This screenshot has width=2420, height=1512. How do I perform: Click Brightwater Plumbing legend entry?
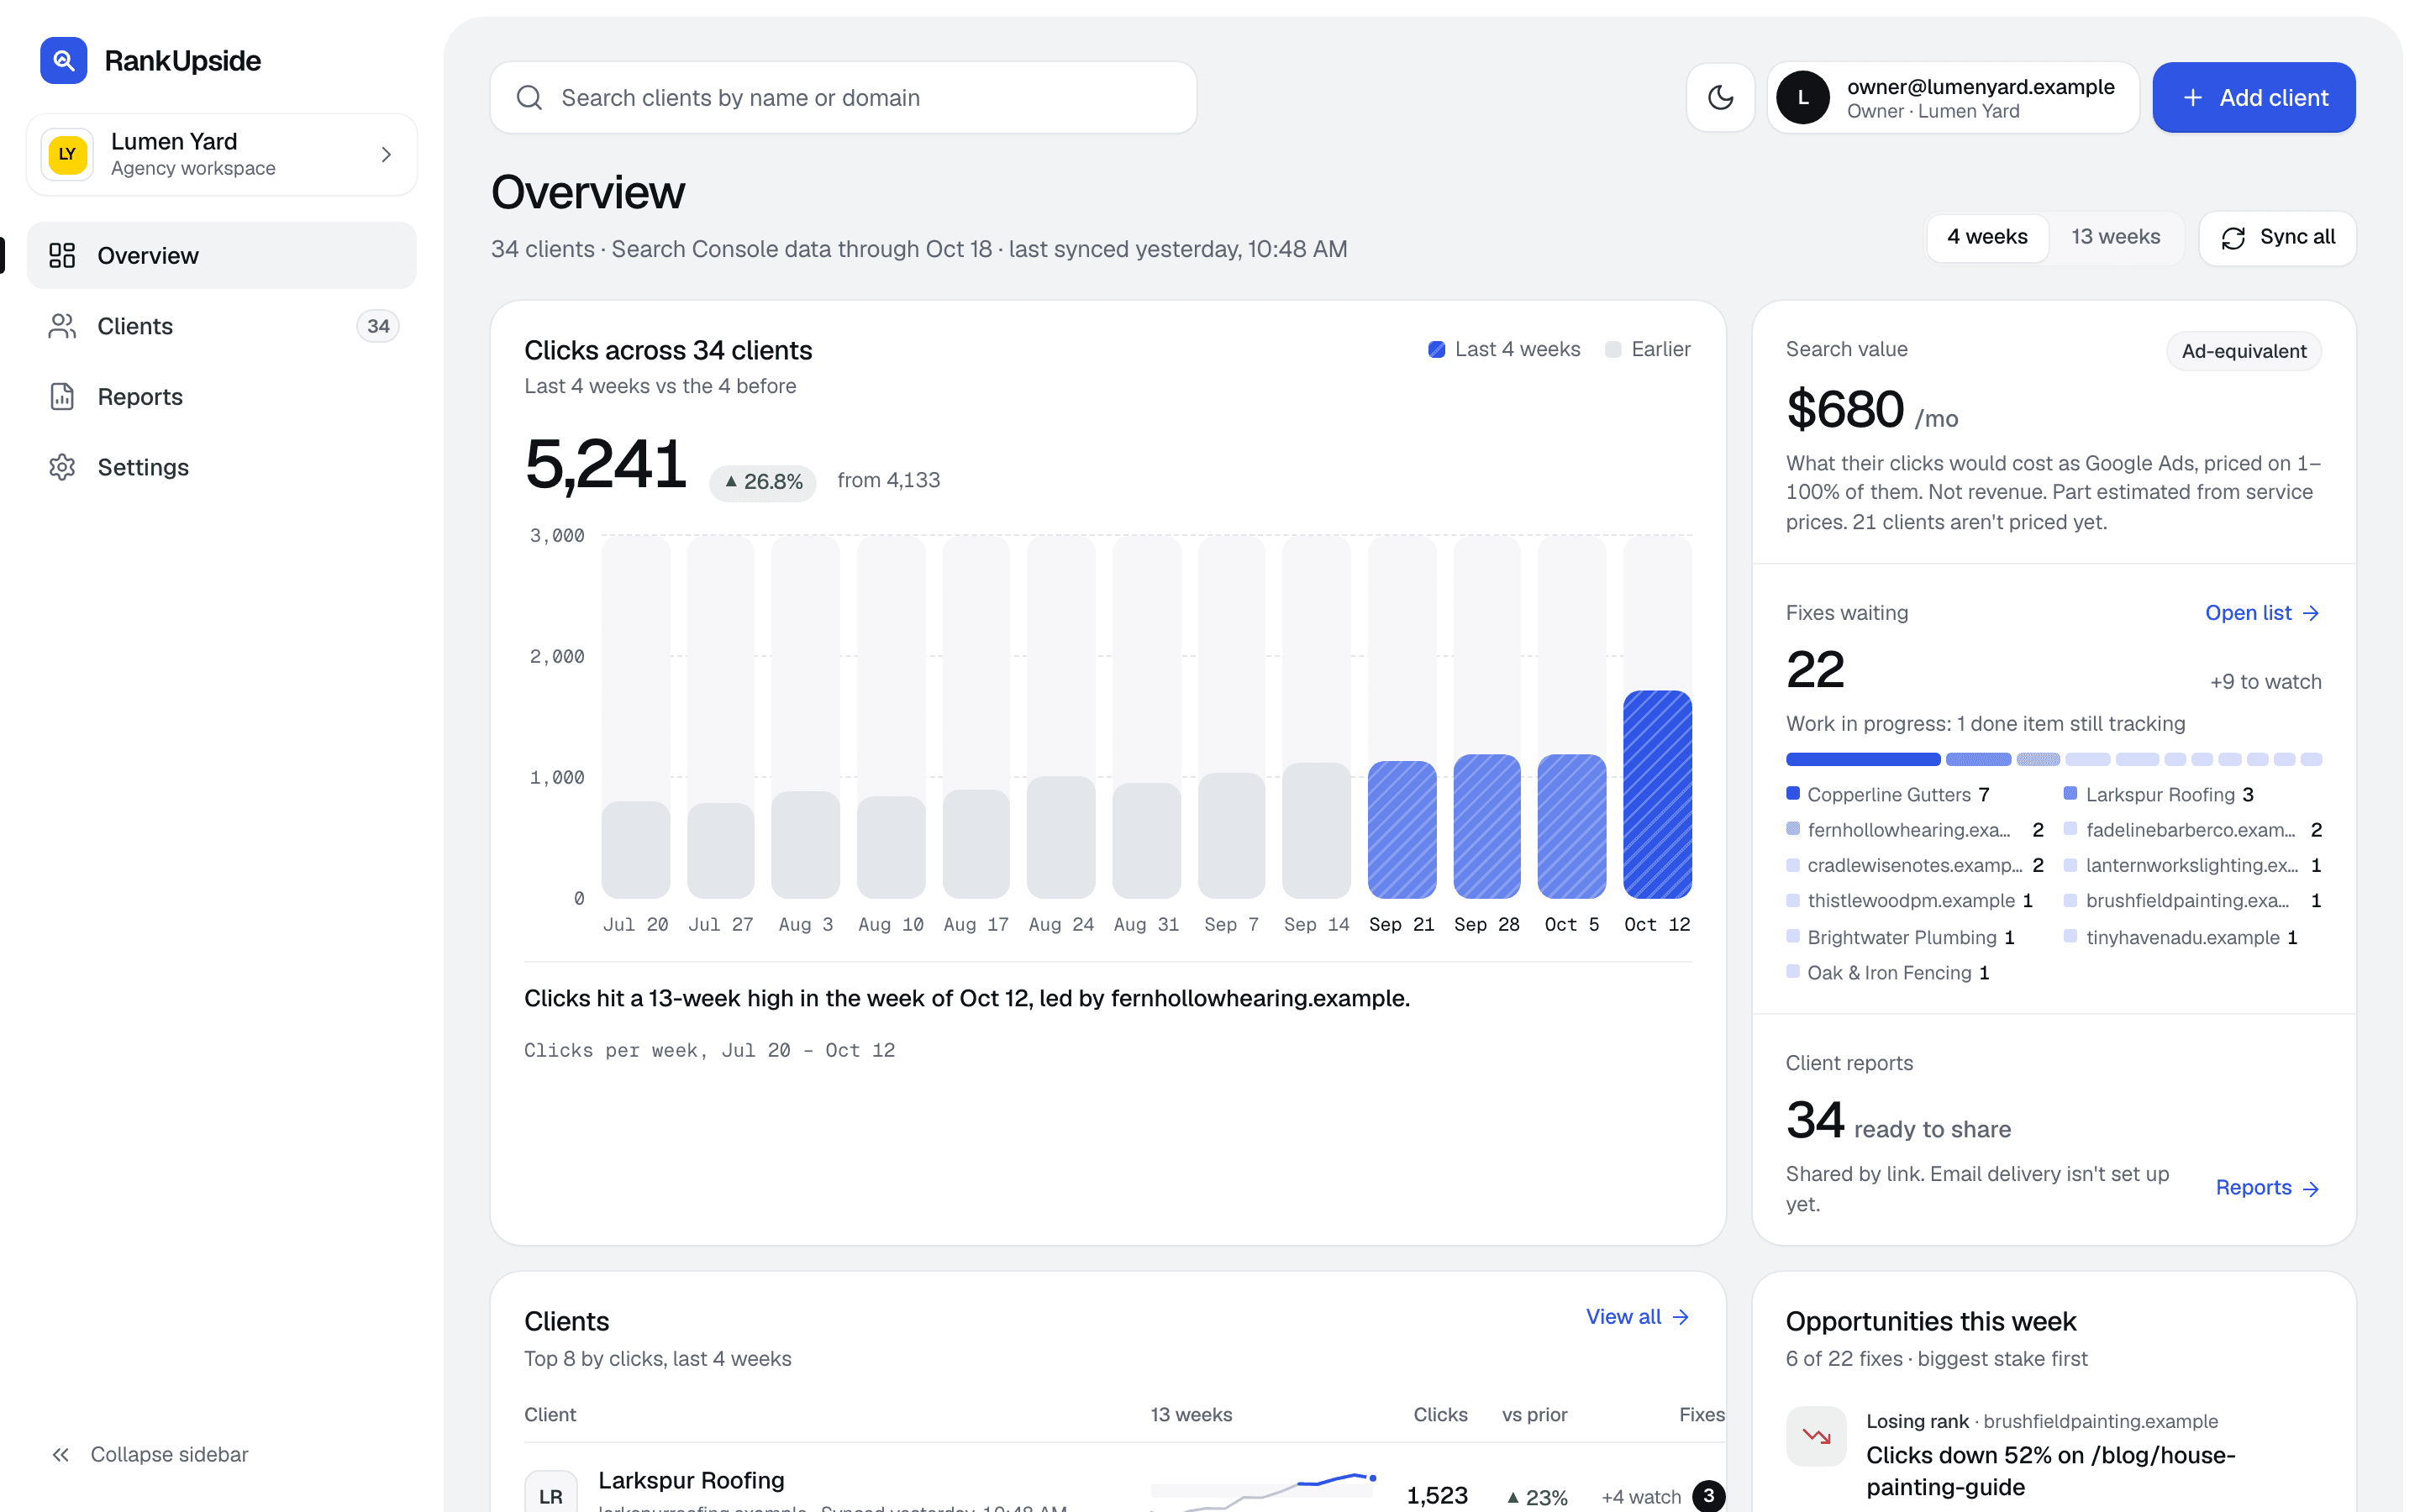tap(1901, 937)
